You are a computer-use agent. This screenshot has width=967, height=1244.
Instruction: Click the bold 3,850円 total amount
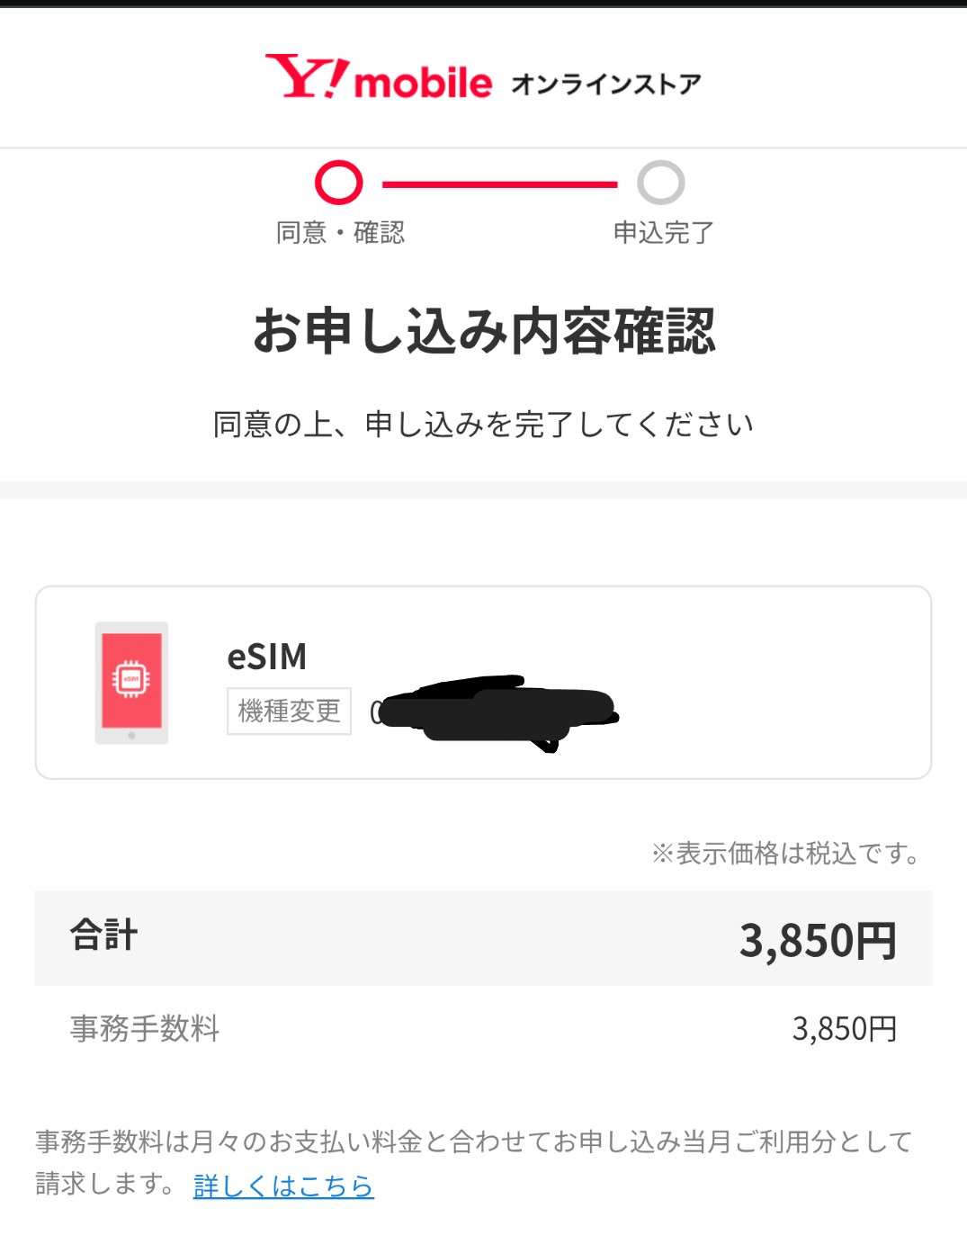817,940
